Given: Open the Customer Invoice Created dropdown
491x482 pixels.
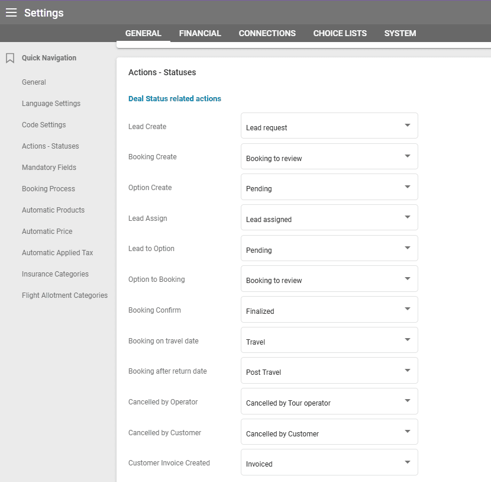Looking at the screenshot, I should (x=329, y=463).
